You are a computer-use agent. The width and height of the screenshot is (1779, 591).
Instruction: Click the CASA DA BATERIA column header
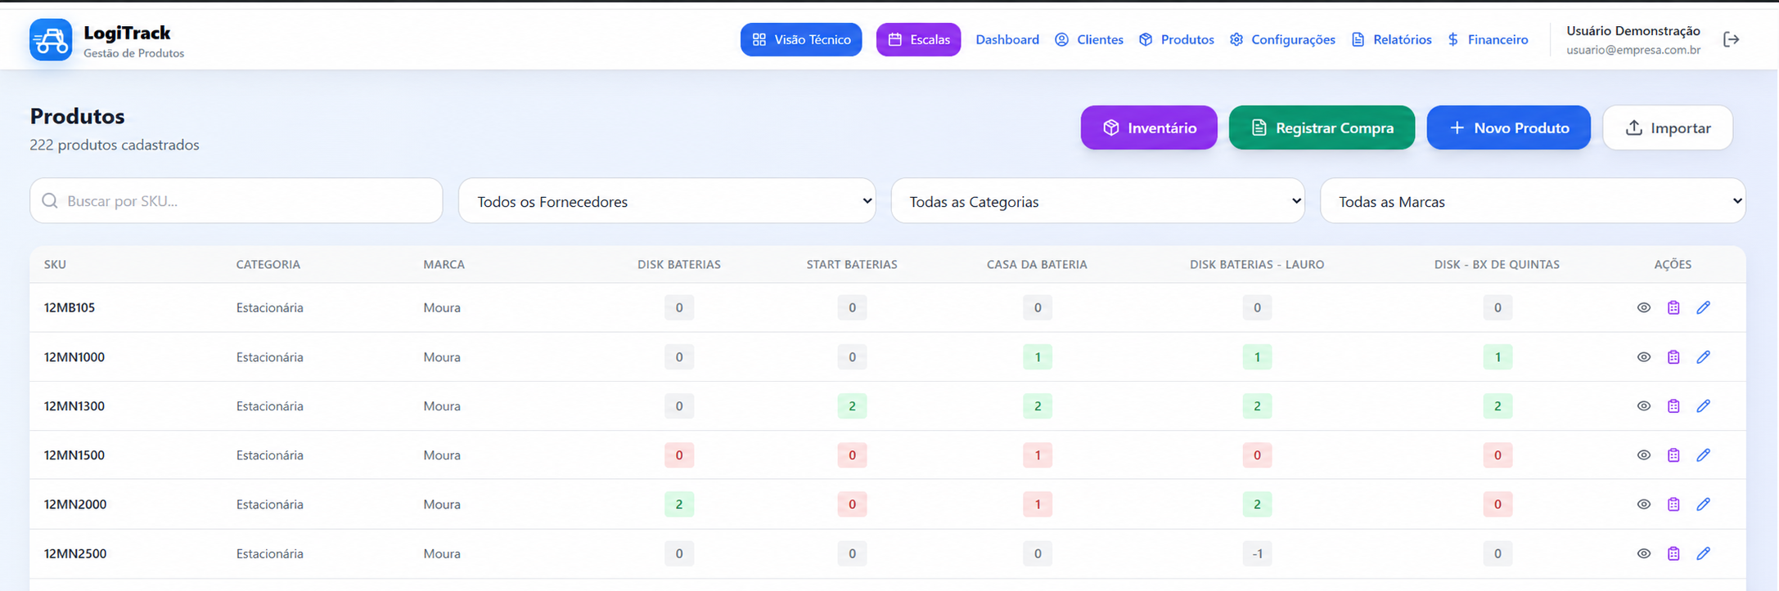[x=1037, y=265]
